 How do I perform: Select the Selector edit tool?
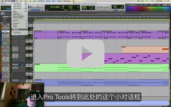tap(31, 7)
